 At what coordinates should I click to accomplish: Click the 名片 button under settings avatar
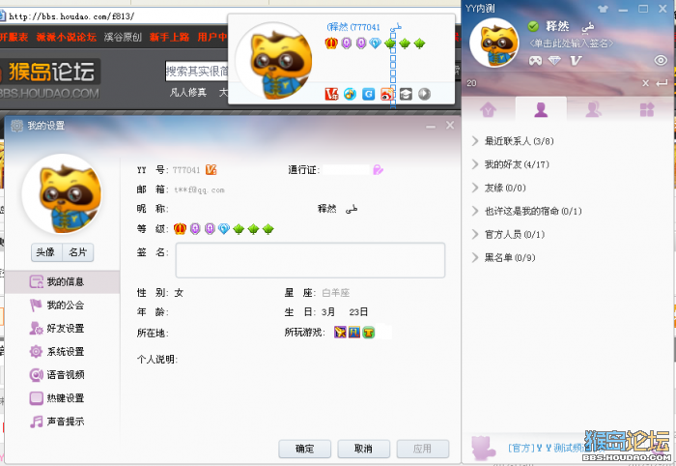click(x=77, y=252)
